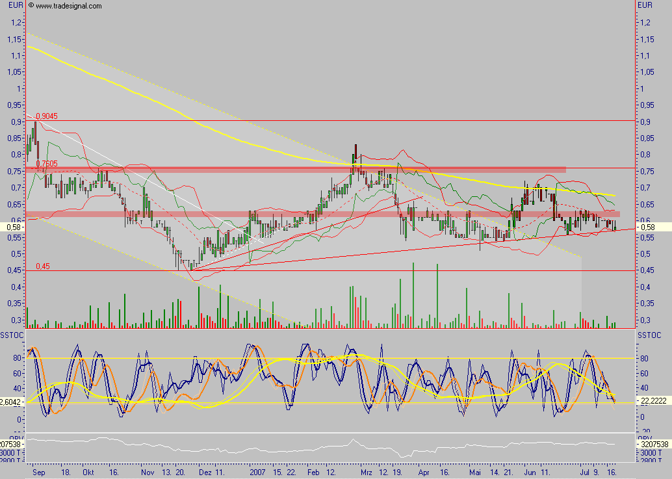672x479 pixels.
Task: Click the 0,4 price label on left axis
Action: pyautogui.click(x=16, y=287)
